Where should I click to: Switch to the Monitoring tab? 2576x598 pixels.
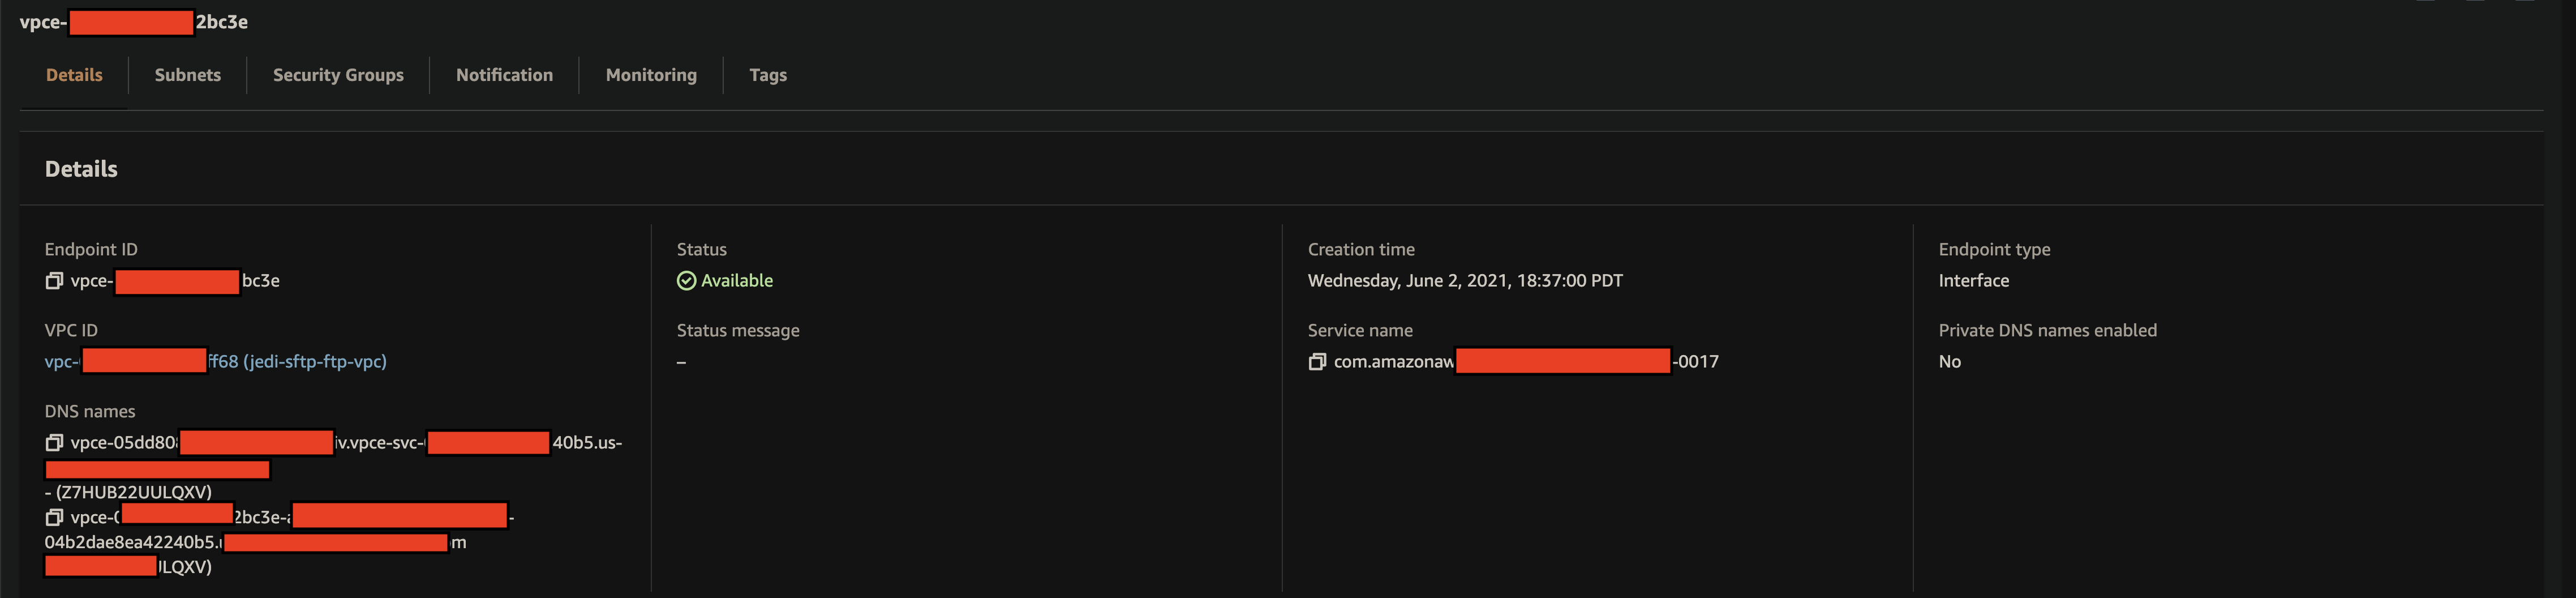(x=651, y=75)
